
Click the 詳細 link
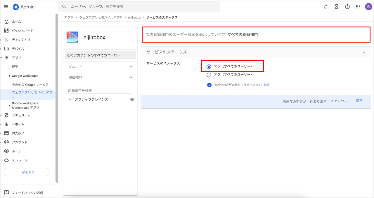[266, 85]
